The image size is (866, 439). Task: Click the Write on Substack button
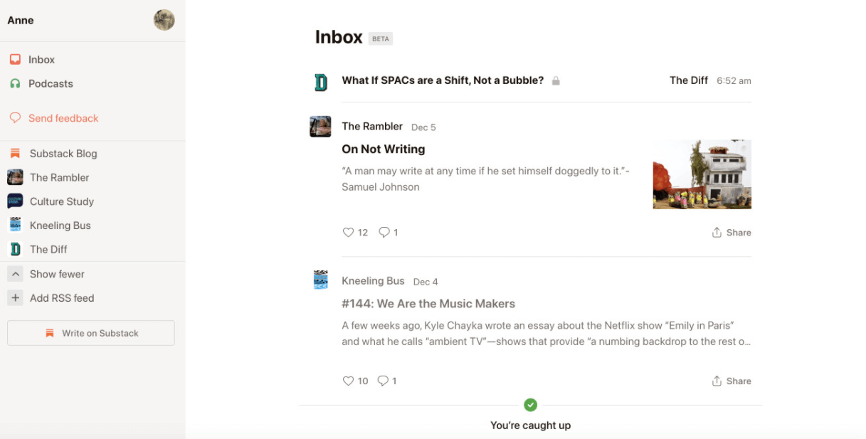(91, 333)
